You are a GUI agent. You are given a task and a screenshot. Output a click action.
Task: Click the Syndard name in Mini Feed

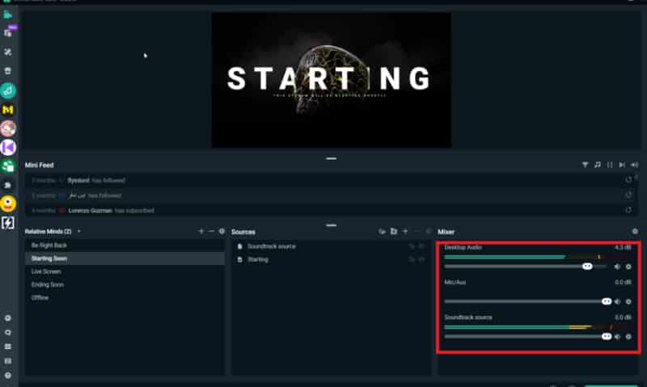click(78, 180)
